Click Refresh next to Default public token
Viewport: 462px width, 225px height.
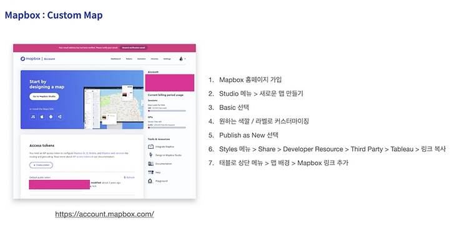(x=129, y=177)
